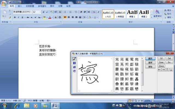Screen dimensions: 175x109
Task: Toggle the 插入 insert mode in status bar
Action: pyautogui.click(x=49, y=101)
